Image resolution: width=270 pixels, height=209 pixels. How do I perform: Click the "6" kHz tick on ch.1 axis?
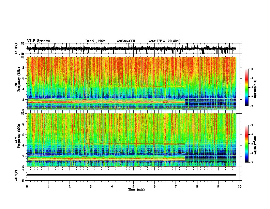pos(24,79)
